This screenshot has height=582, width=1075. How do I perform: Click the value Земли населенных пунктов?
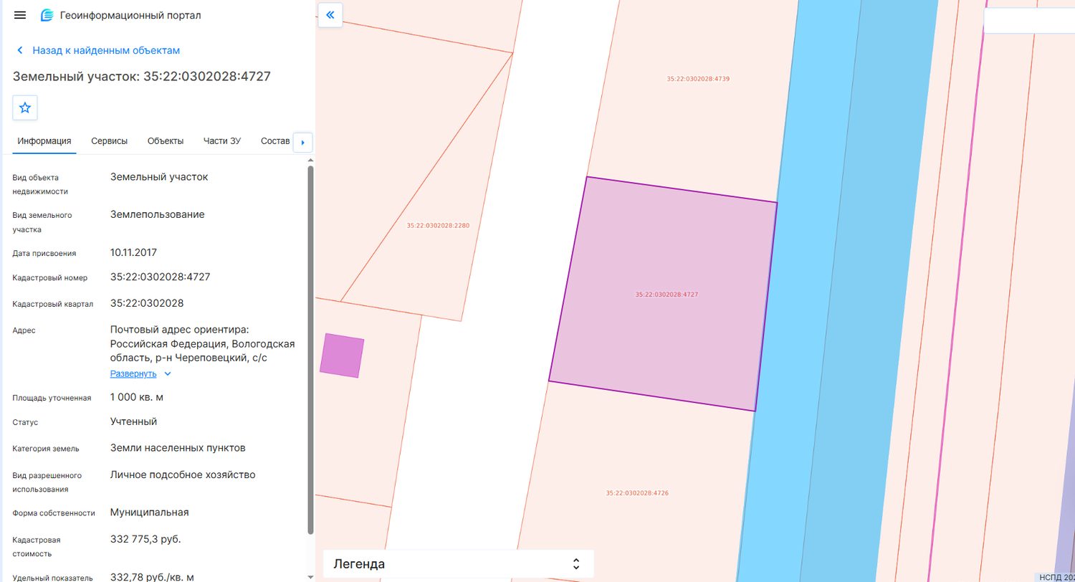coord(178,448)
